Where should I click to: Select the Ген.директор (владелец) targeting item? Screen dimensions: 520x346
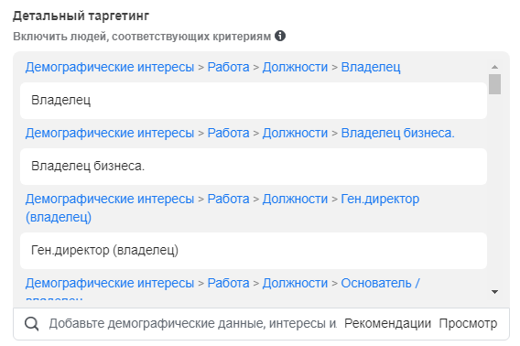pyautogui.click(x=254, y=251)
